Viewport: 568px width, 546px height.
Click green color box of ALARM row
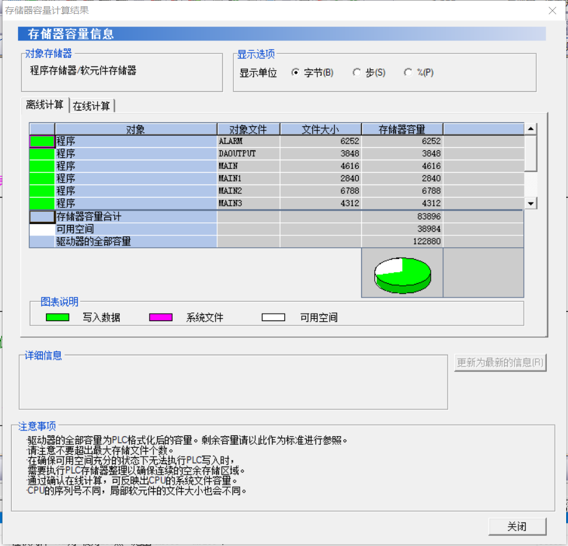[x=42, y=142]
